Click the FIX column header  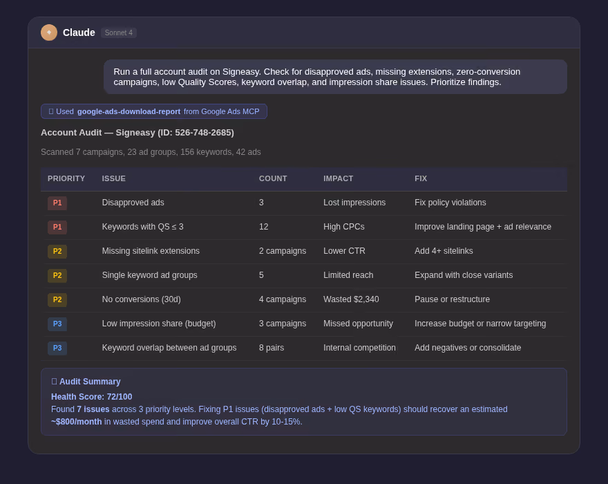421,178
